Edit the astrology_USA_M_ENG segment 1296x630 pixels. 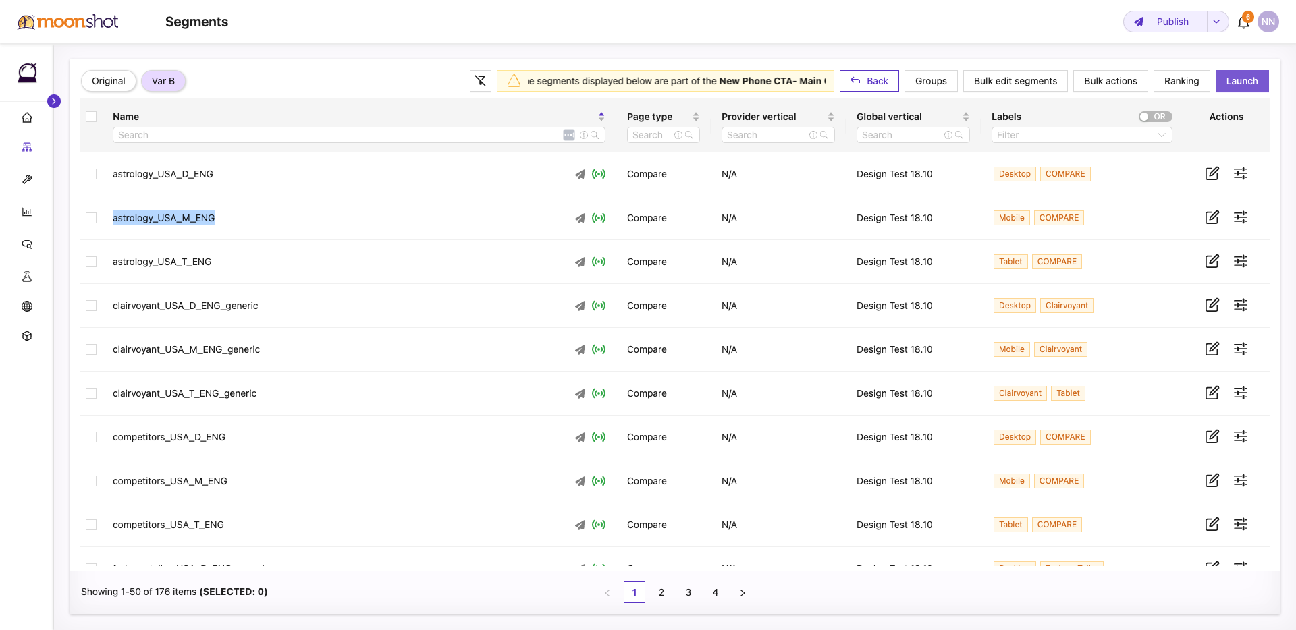click(x=1212, y=217)
